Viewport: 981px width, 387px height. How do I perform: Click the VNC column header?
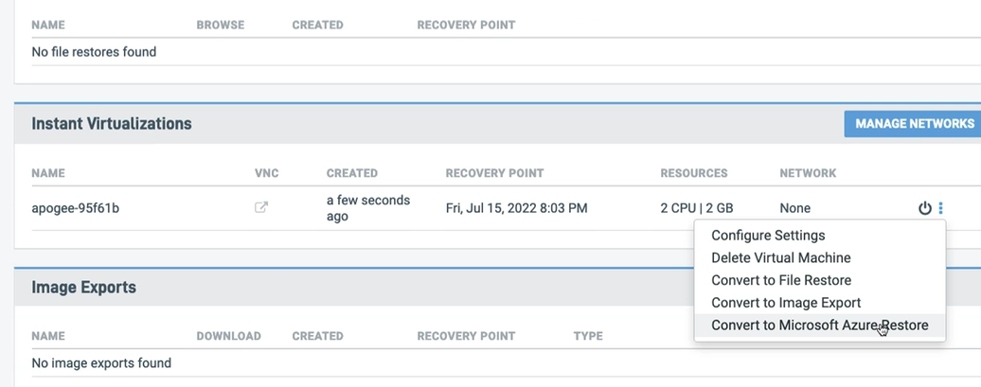(266, 173)
